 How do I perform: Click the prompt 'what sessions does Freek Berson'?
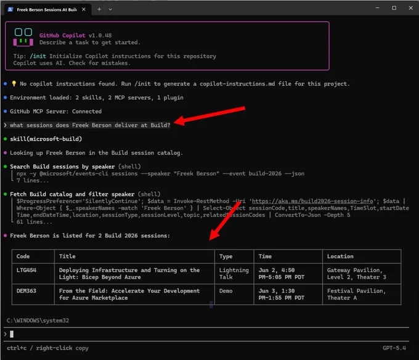tap(90, 125)
